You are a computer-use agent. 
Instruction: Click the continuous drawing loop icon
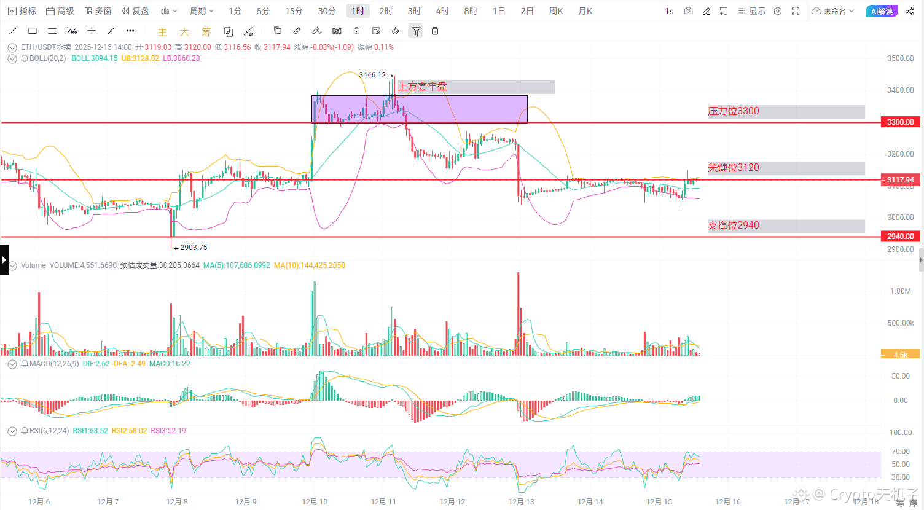tap(229, 31)
